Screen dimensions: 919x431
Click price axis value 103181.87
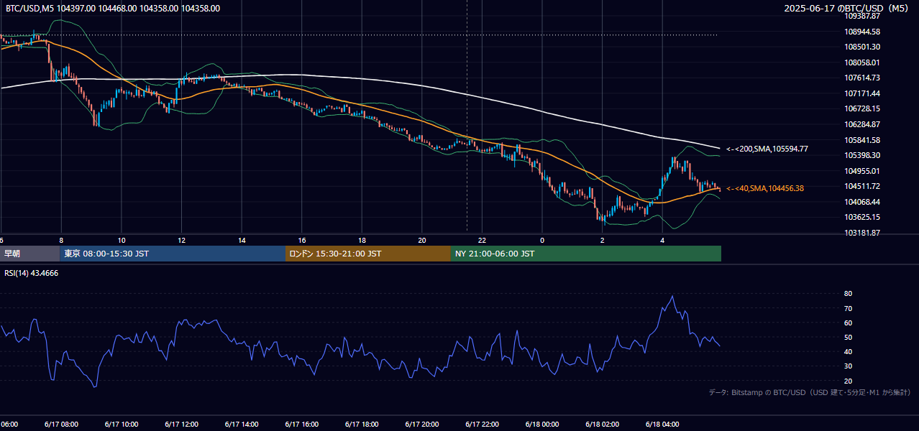click(863, 233)
